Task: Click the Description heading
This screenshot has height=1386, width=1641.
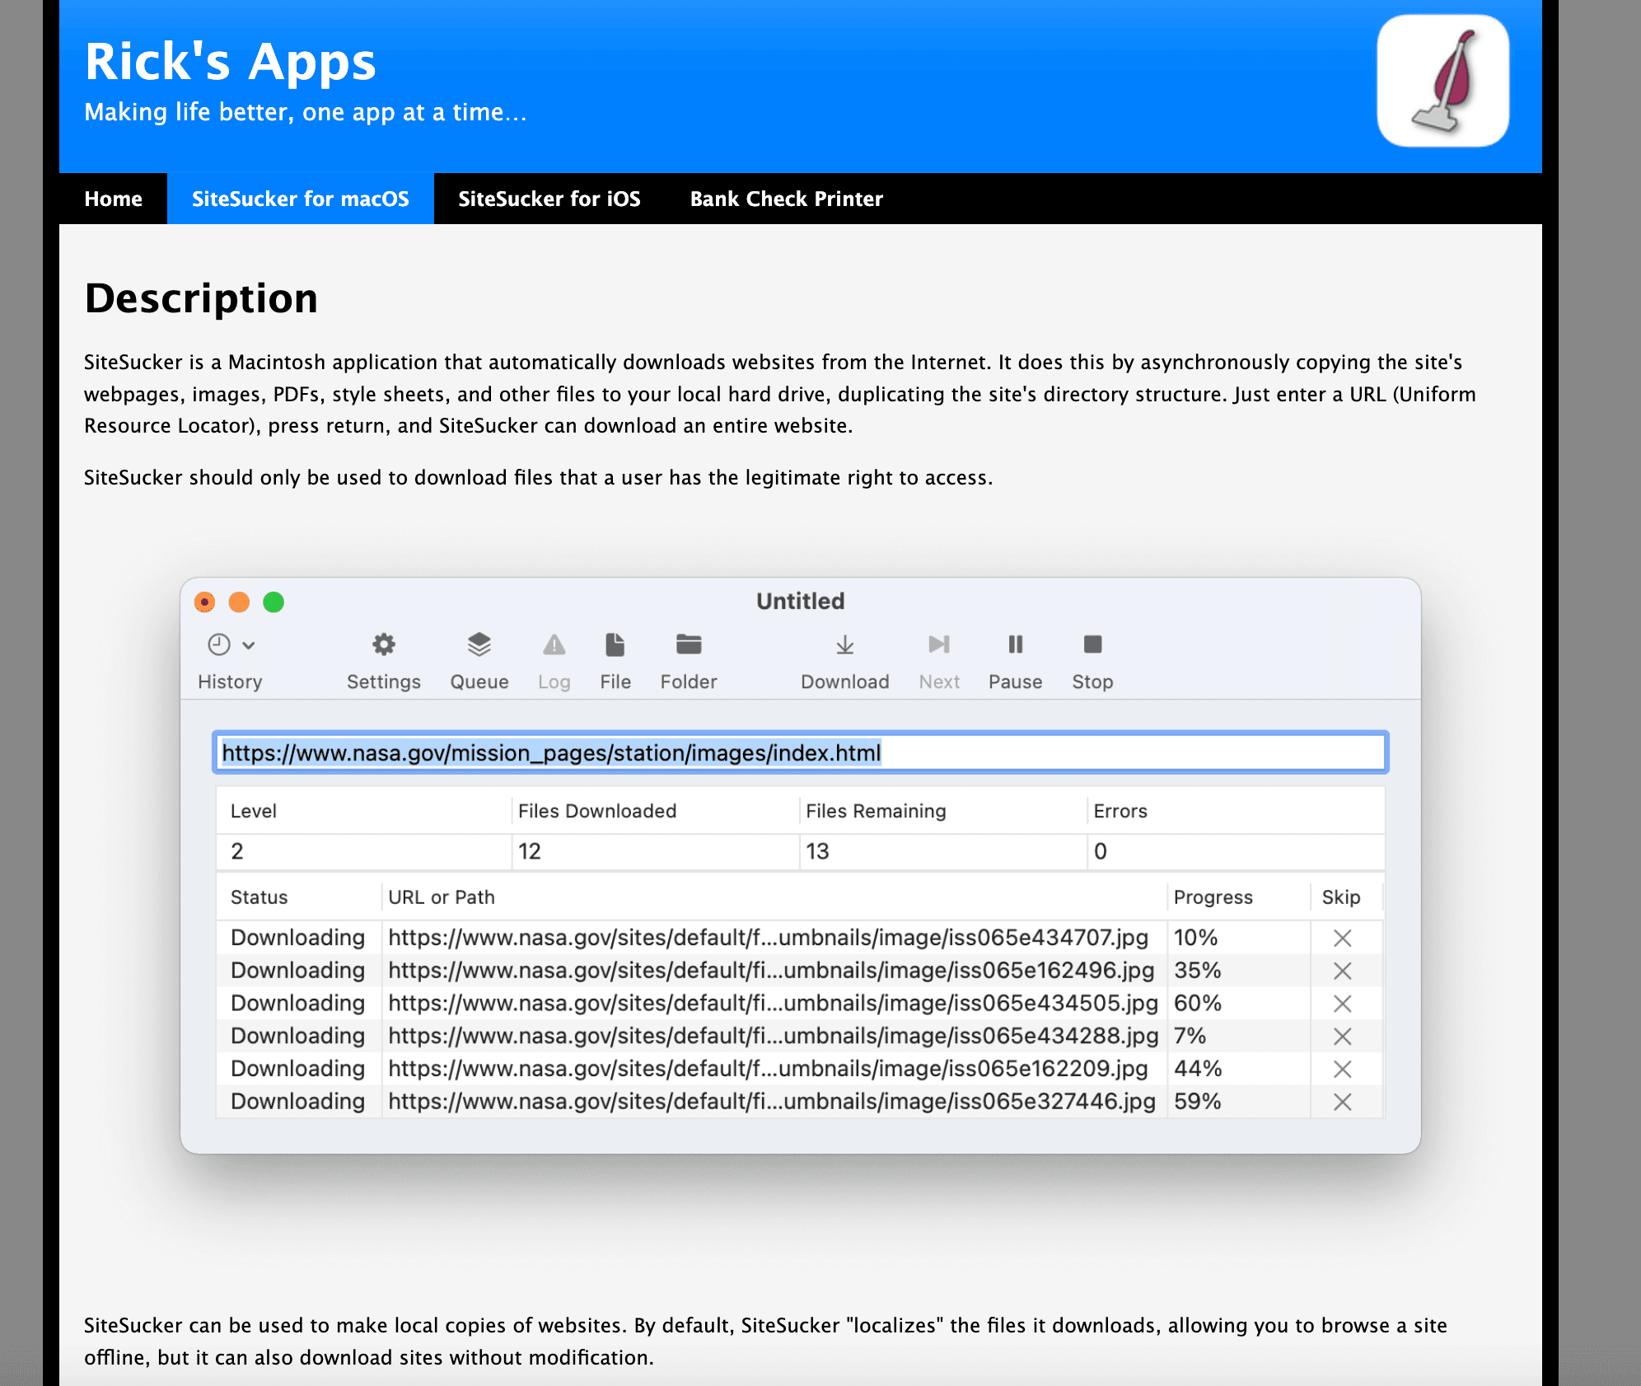Action: pos(201,298)
